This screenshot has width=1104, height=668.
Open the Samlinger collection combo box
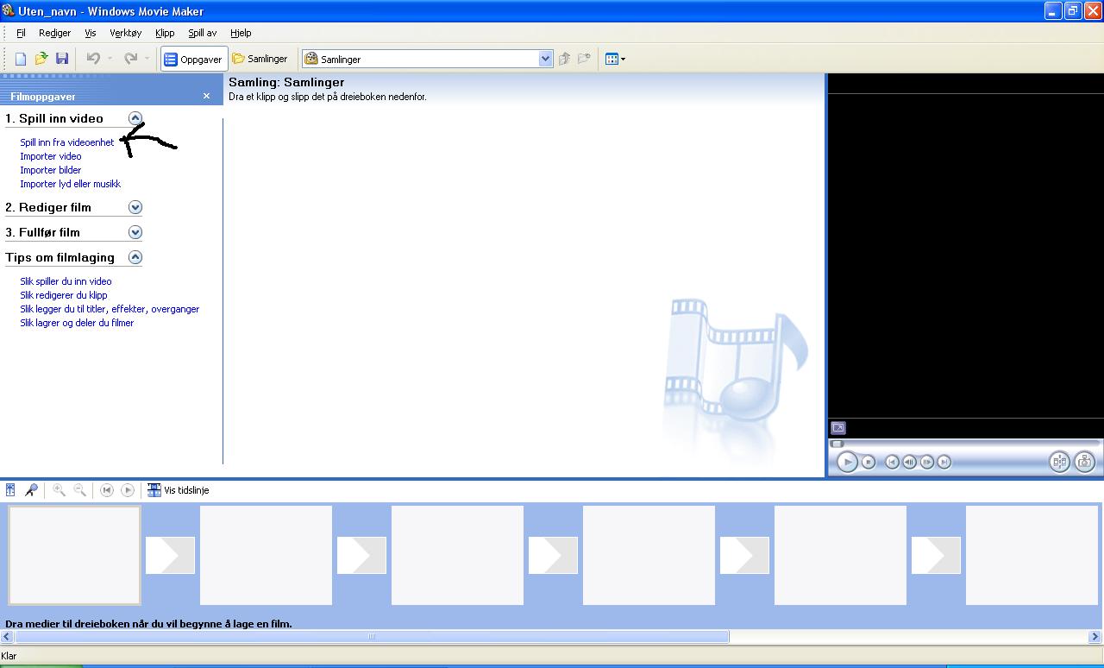[x=427, y=59]
